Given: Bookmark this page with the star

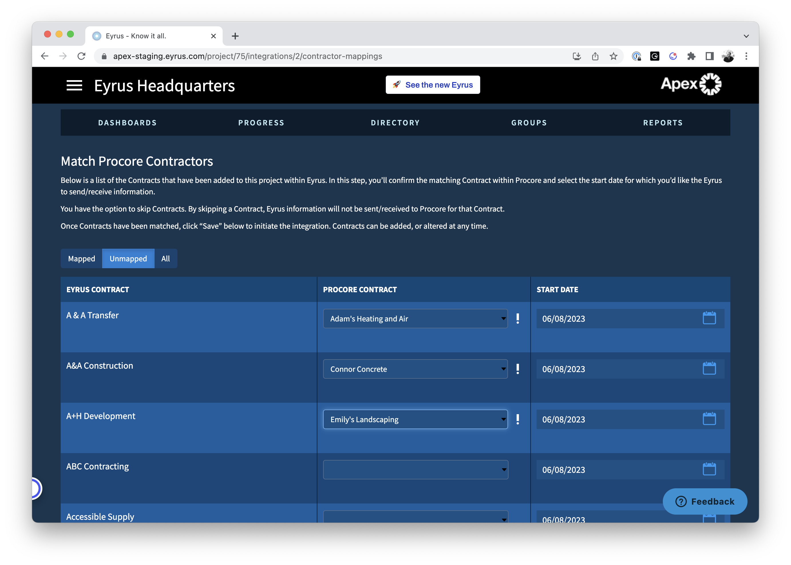Looking at the screenshot, I should click(614, 56).
